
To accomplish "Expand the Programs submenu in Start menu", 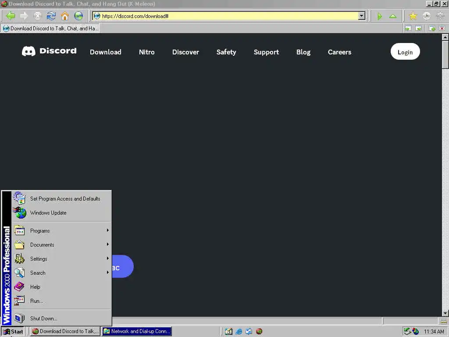I will pyautogui.click(x=61, y=231).
